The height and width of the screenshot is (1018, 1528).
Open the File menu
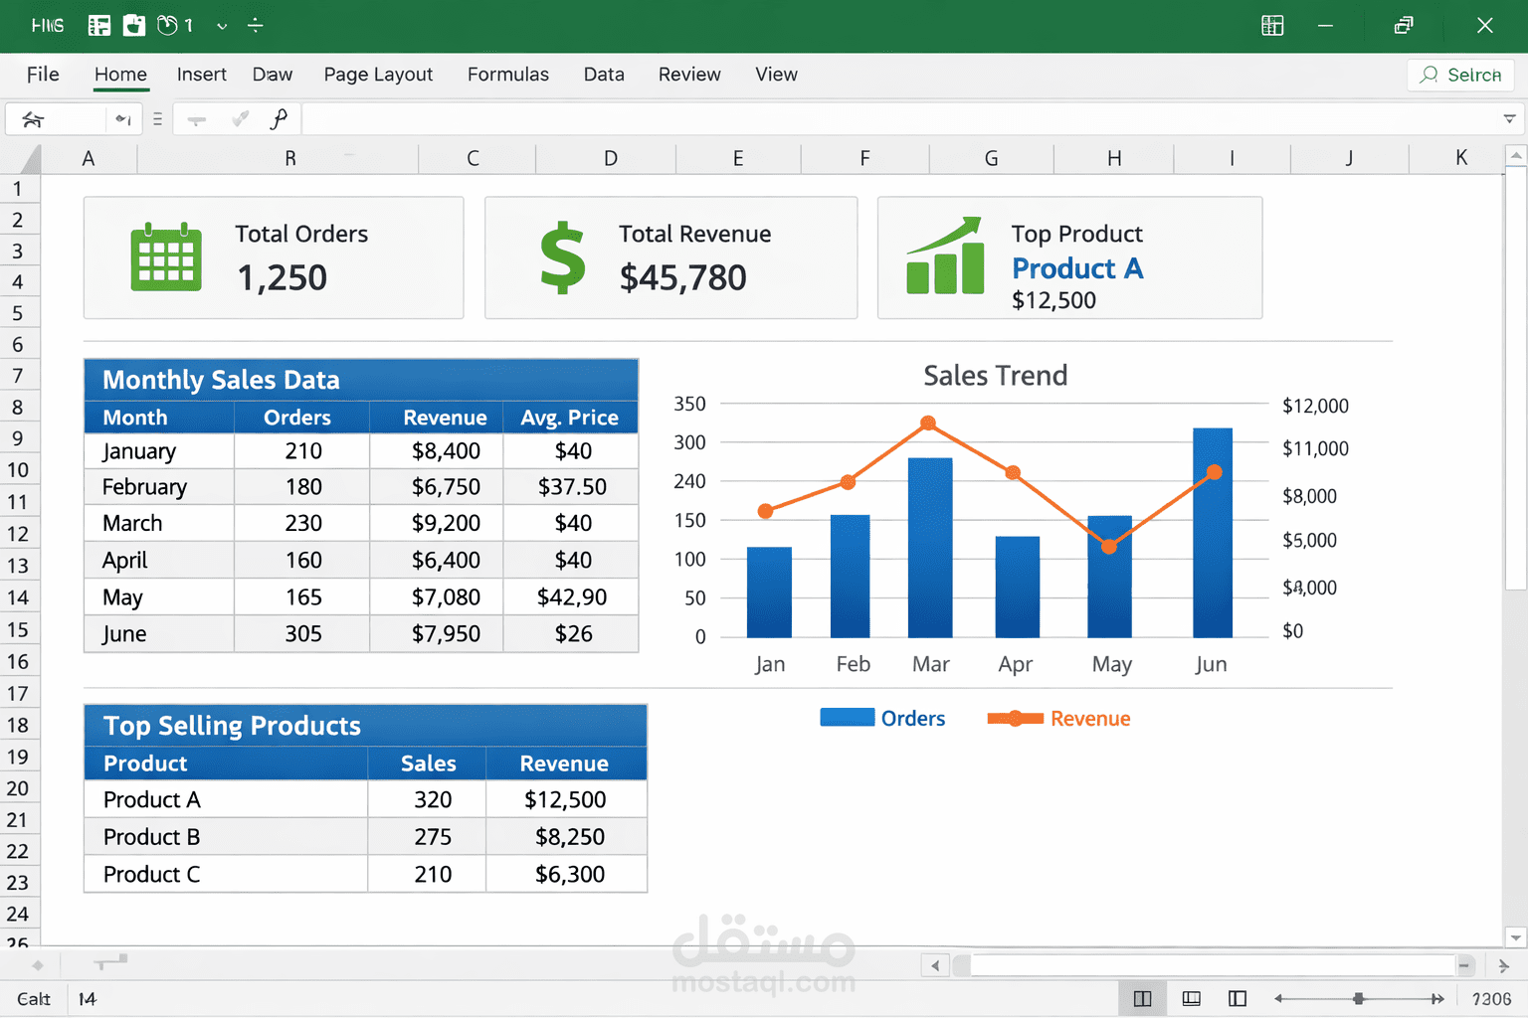coord(43,75)
